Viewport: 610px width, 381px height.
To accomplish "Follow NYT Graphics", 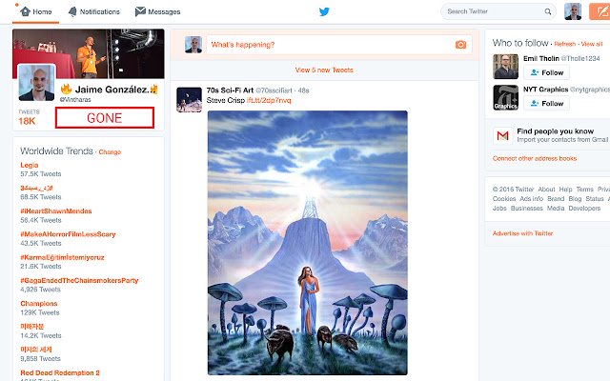I will 546,104.
